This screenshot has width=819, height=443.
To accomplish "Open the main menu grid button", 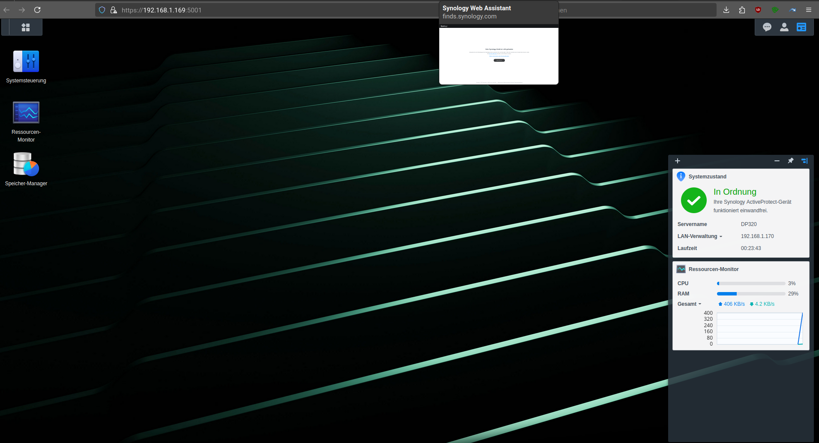I will 26,27.
